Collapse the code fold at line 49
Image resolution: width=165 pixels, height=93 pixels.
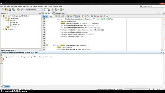[x=47, y=45]
